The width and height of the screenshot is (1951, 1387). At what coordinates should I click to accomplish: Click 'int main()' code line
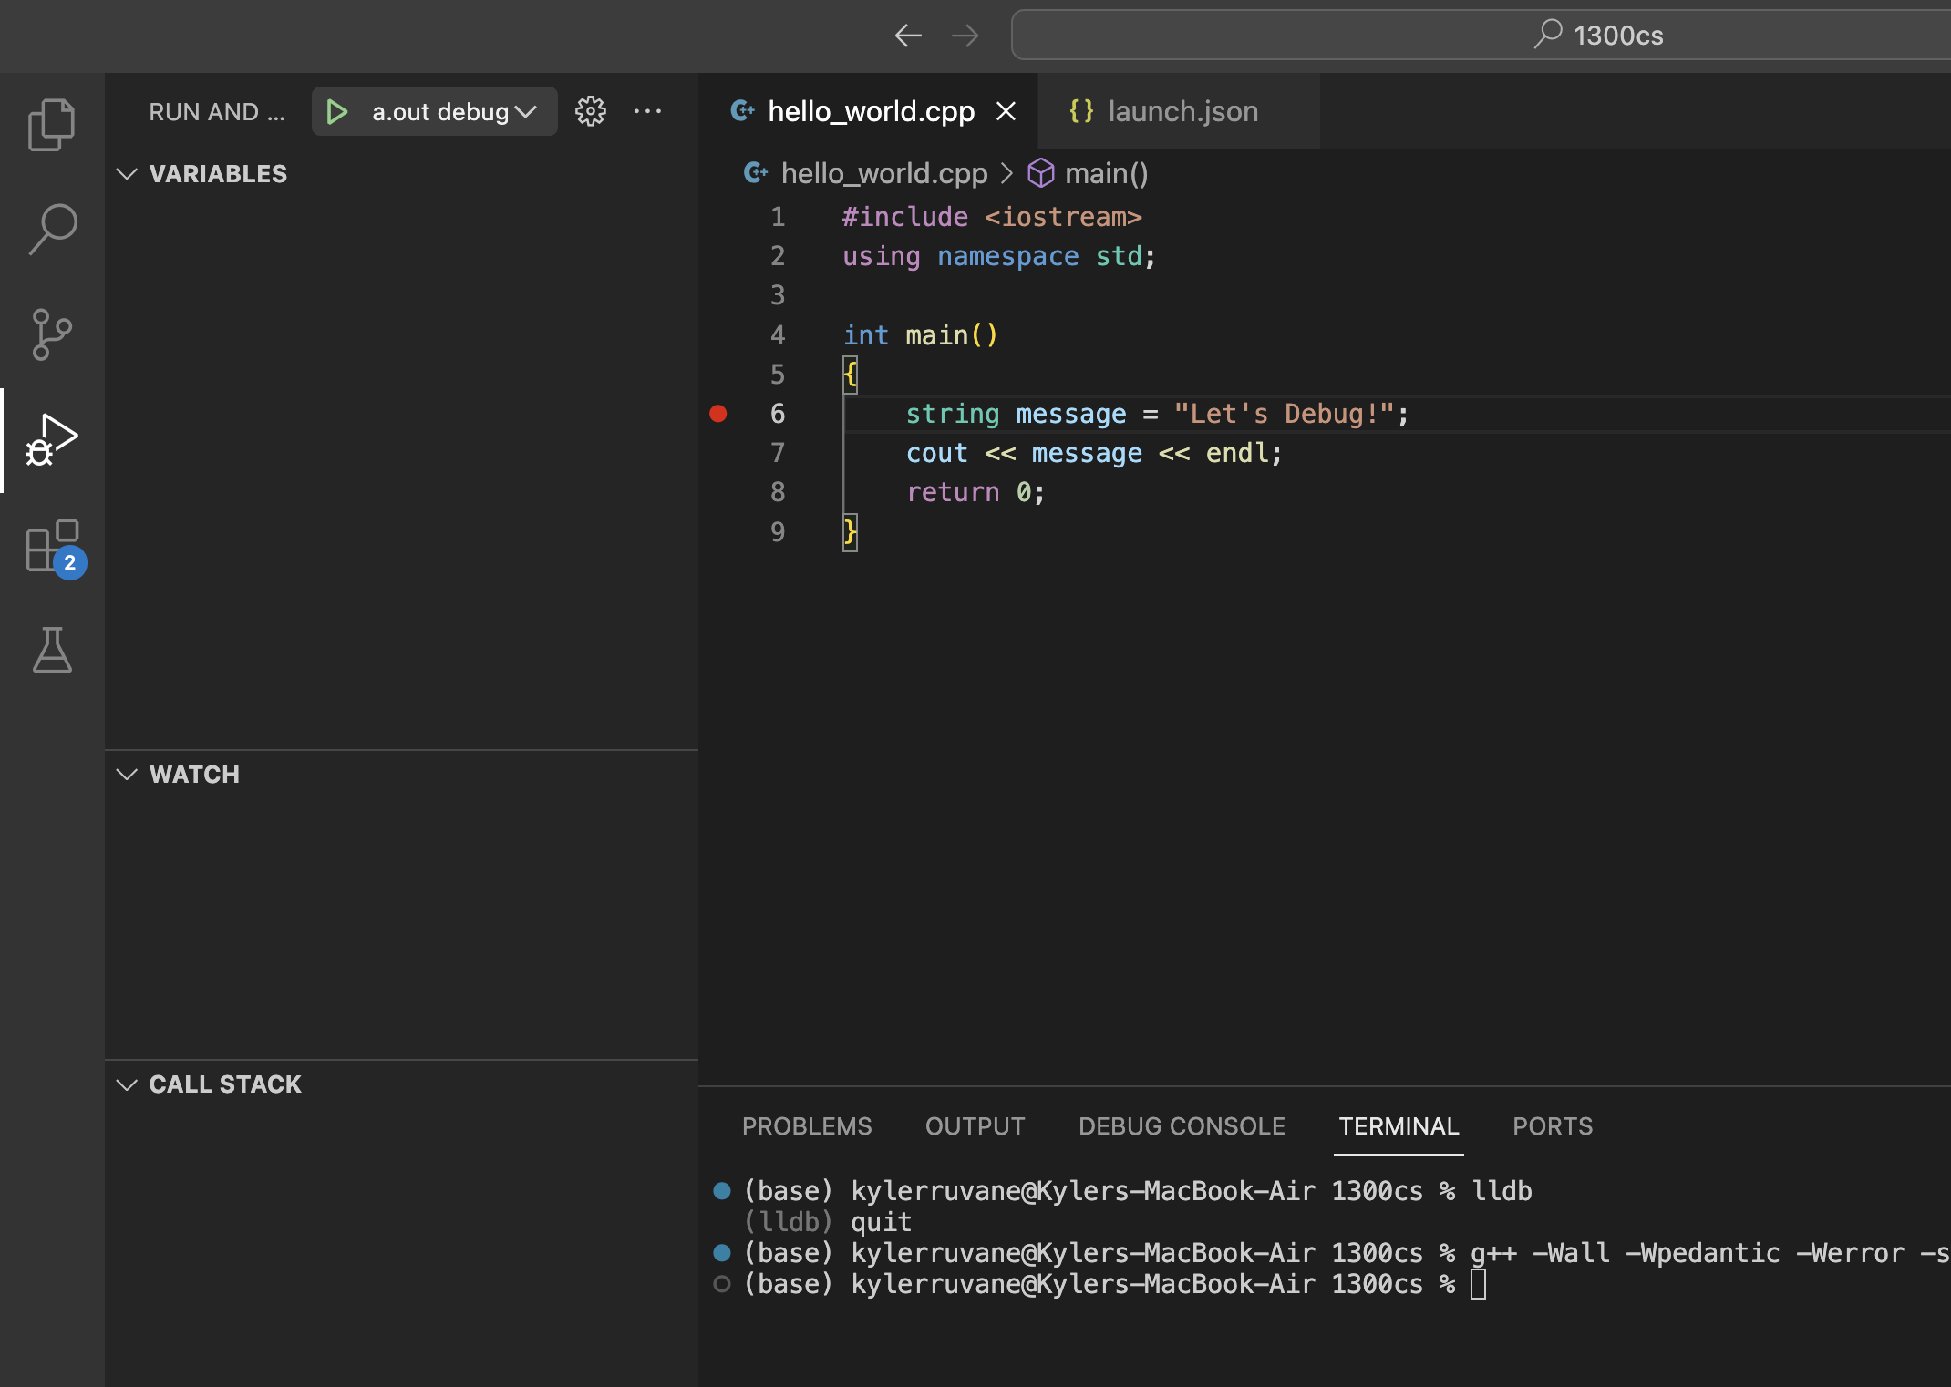[x=921, y=335]
